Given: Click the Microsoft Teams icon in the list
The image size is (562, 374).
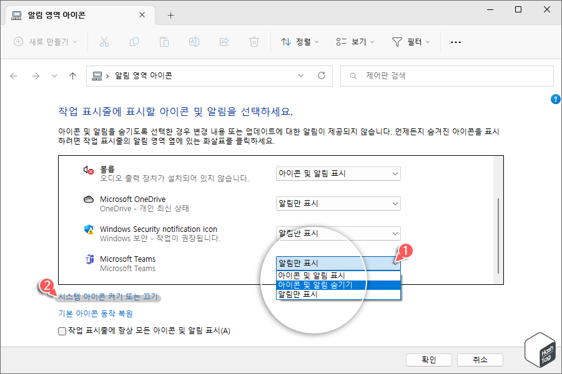Looking at the screenshot, I should (x=89, y=259).
